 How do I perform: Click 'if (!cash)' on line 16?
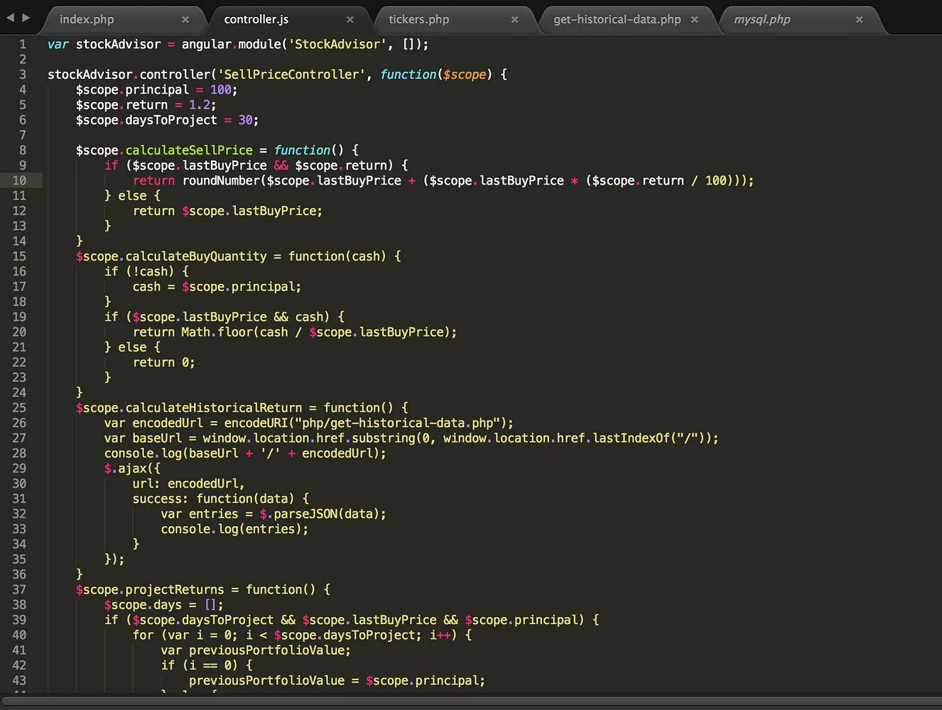click(139, 271)
